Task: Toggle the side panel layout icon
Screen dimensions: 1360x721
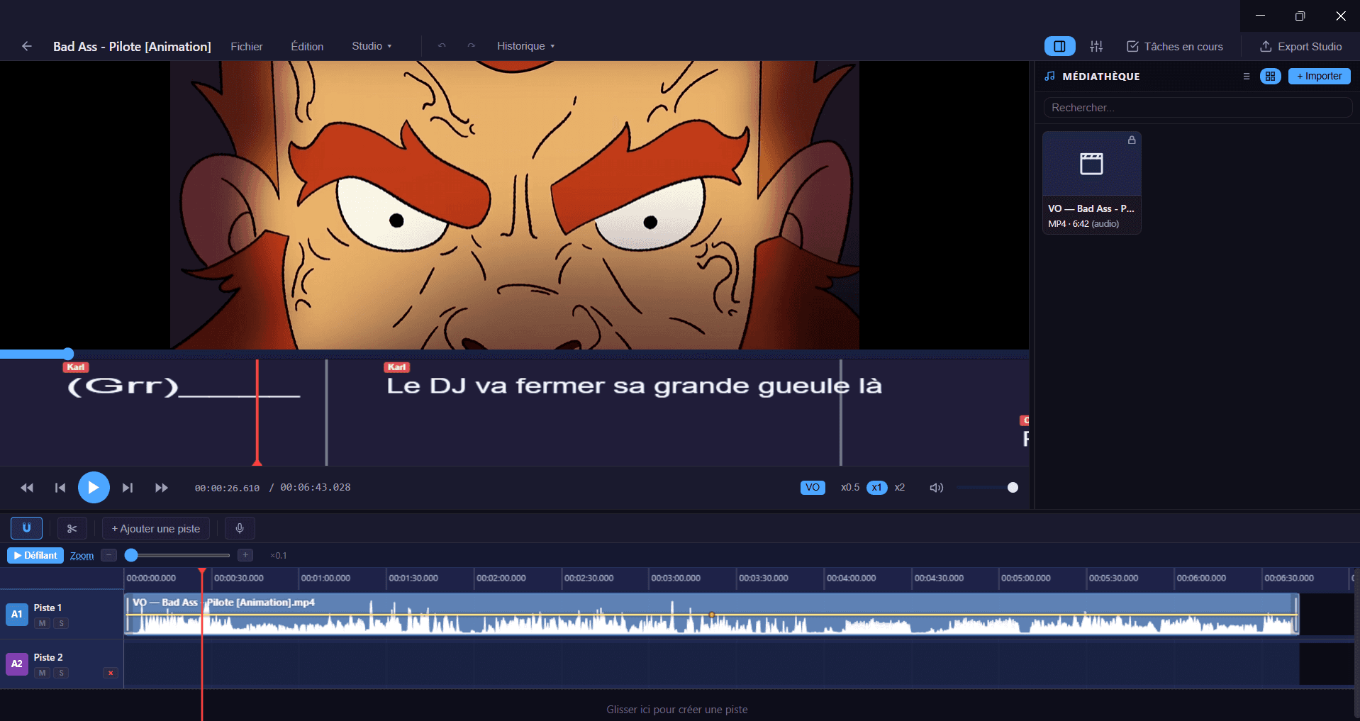Action: 1059,46
